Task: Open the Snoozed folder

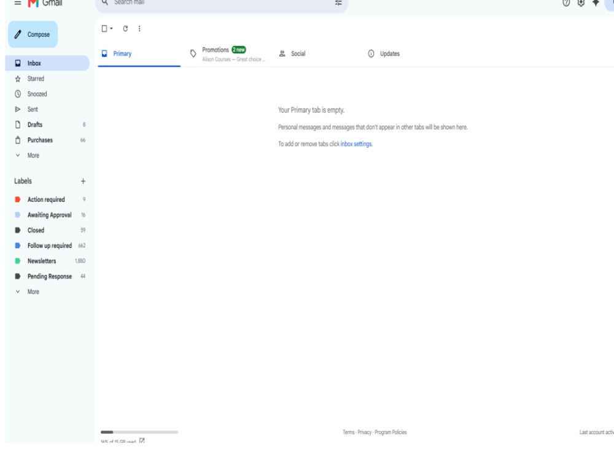Action: click(x=47, y=94)
